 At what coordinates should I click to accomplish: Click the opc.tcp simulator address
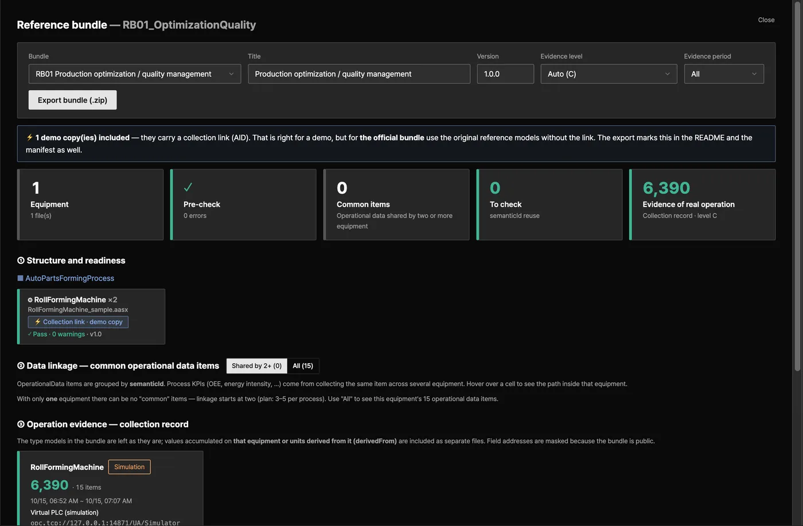point(105,523)
